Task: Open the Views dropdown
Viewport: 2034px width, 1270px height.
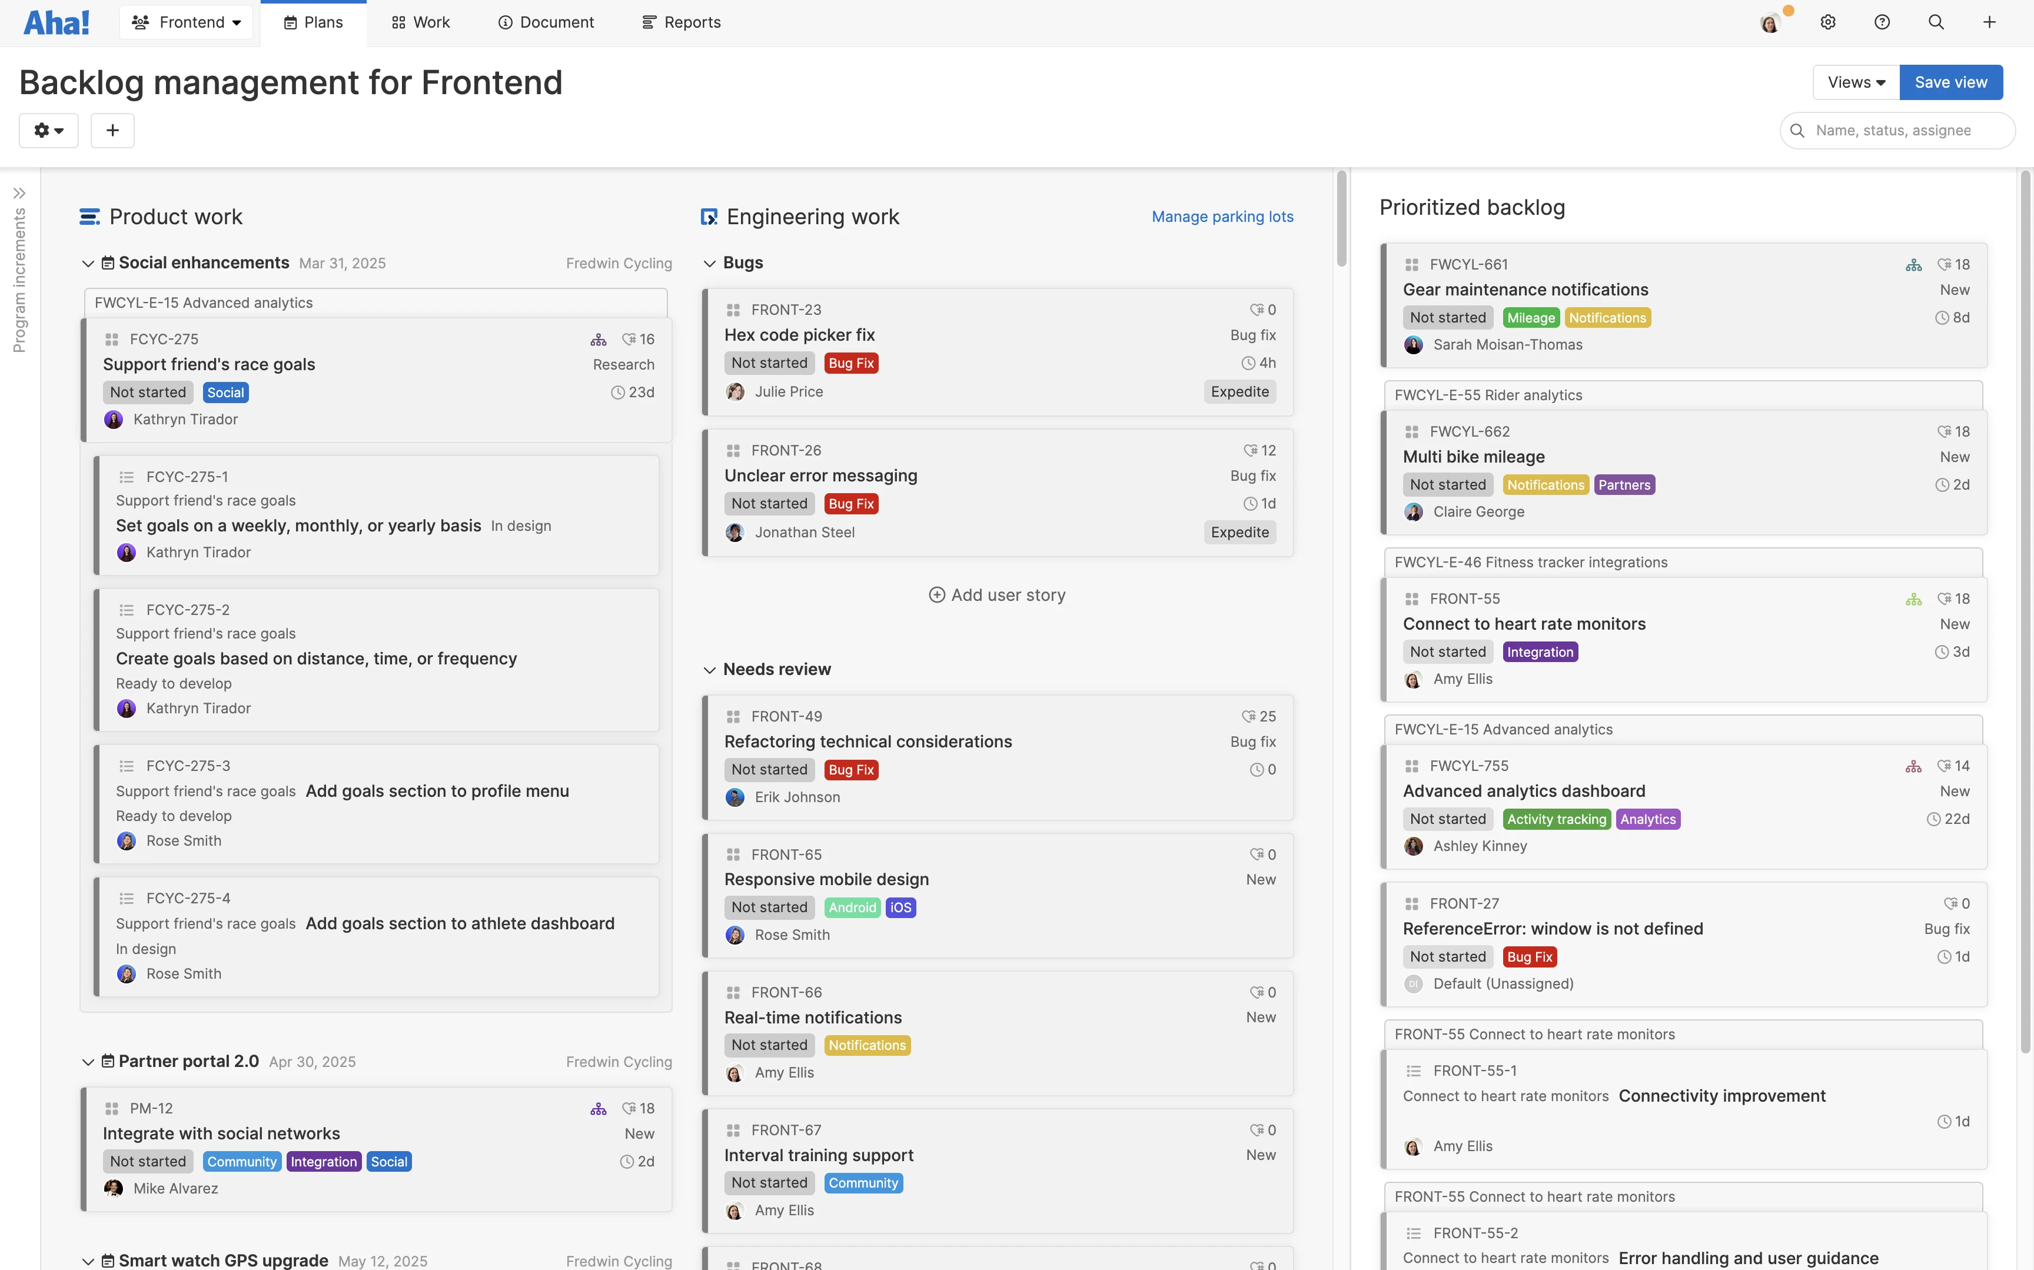Action: pyautogui.click(x=1855, y=81)
